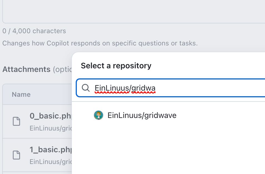This screenshot has height=174, width=265.
Task: Click the file icon beside 1_basic.php
Action: click(17, 155)
